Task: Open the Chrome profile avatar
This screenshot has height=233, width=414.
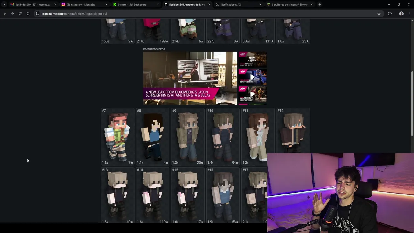Action: click(401, 14)
